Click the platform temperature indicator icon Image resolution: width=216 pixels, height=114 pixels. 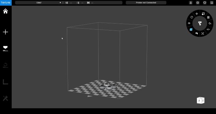click(x=78, y=3)
